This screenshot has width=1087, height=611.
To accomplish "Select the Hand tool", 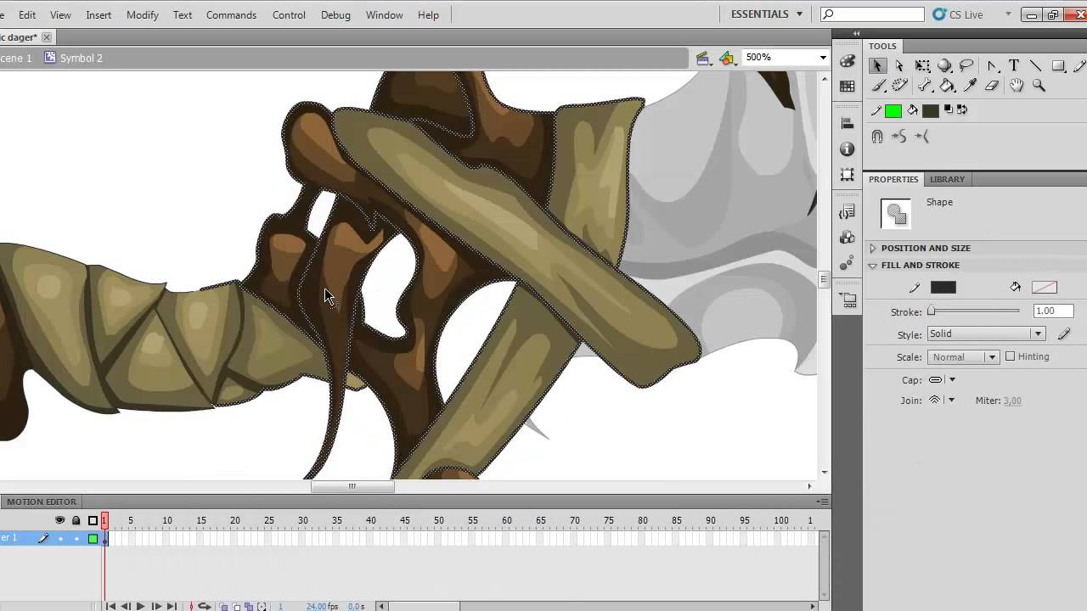I will click(1017, 86).
